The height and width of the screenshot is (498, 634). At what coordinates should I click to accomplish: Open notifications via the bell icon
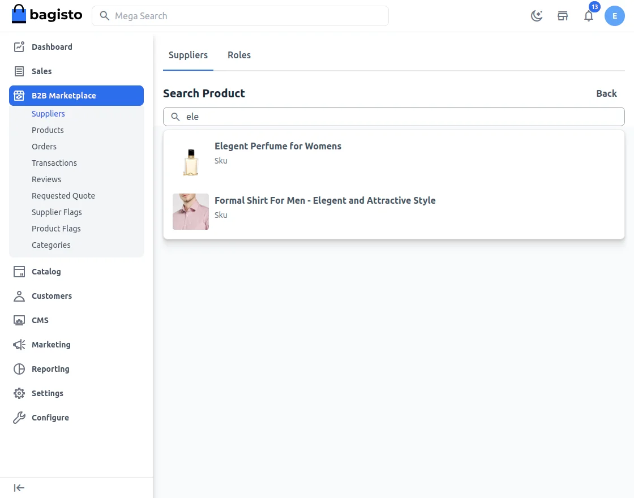click(589, 16)
